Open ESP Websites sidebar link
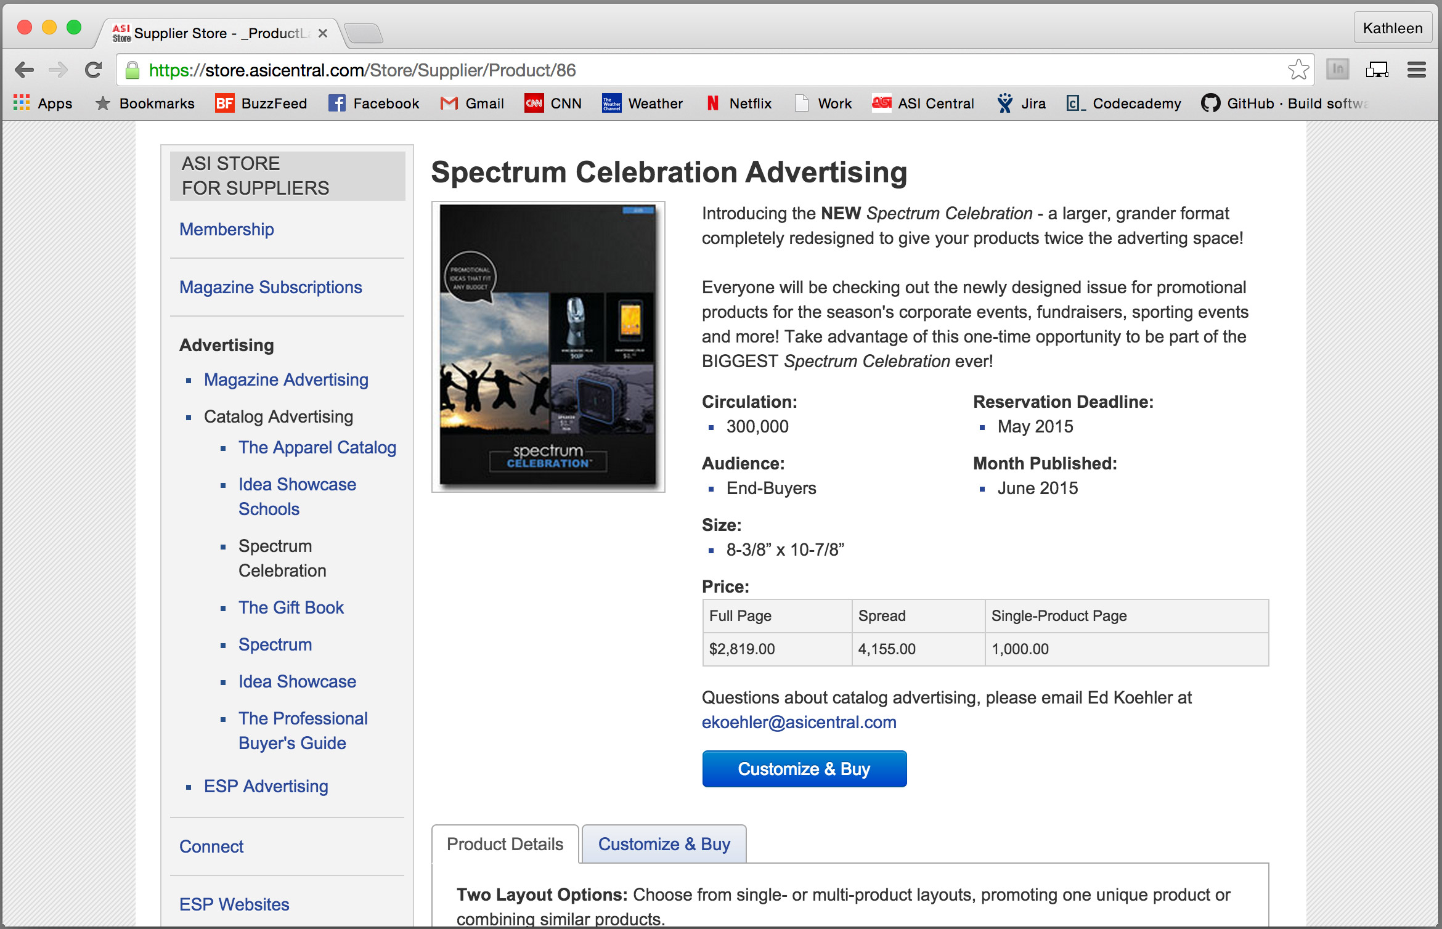The width and height of the screenshot is (1442, 929). coord(234,904)
